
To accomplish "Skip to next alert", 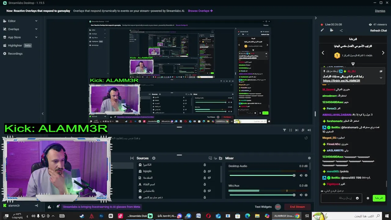I will (x=297, y=130).
